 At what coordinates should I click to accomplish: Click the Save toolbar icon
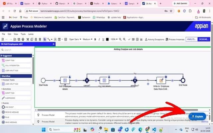19,39
